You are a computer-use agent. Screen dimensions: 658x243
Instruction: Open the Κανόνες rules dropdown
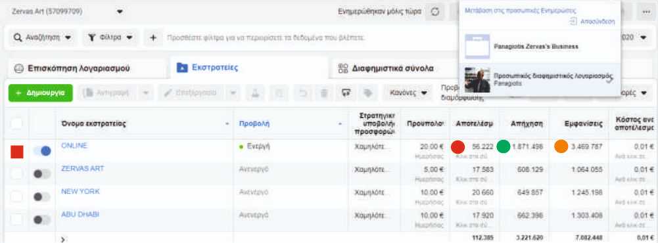409,93
